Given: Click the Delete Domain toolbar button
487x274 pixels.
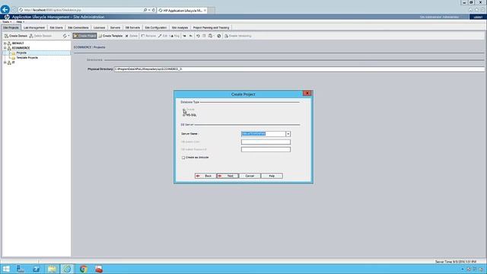Looking at the screenshot, I should click(40, 36).
